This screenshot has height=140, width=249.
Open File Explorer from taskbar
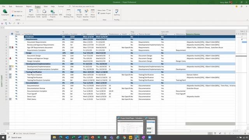click(x=54, y=137)
